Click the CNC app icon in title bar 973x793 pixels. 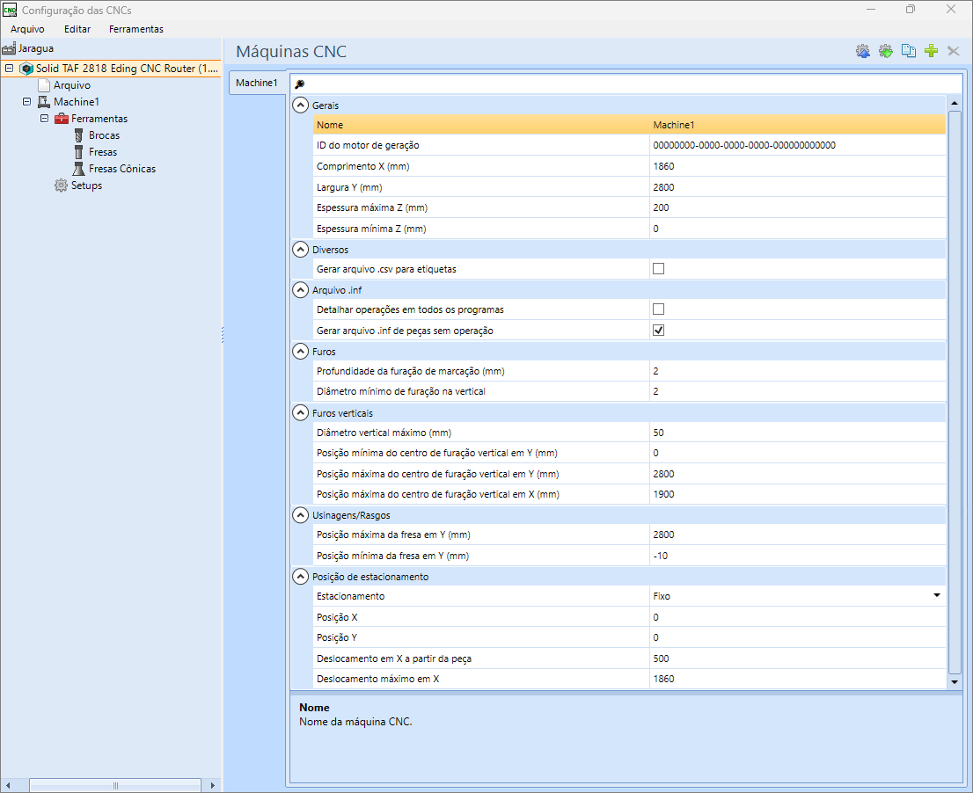(10, 10)
